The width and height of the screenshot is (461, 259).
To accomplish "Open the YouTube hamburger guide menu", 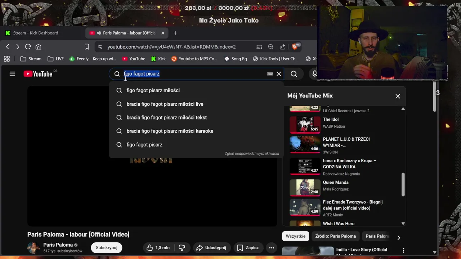I will point(12,74).
